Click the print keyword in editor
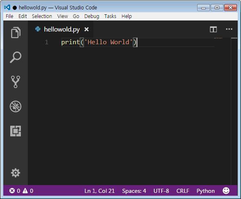 tap(70, 42)
